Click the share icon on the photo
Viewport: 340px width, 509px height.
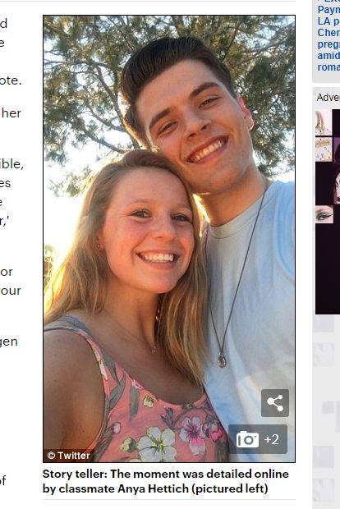point(275,403)
